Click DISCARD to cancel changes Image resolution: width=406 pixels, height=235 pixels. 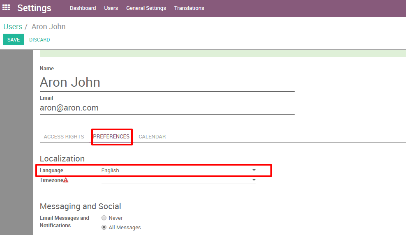point(39,40)
